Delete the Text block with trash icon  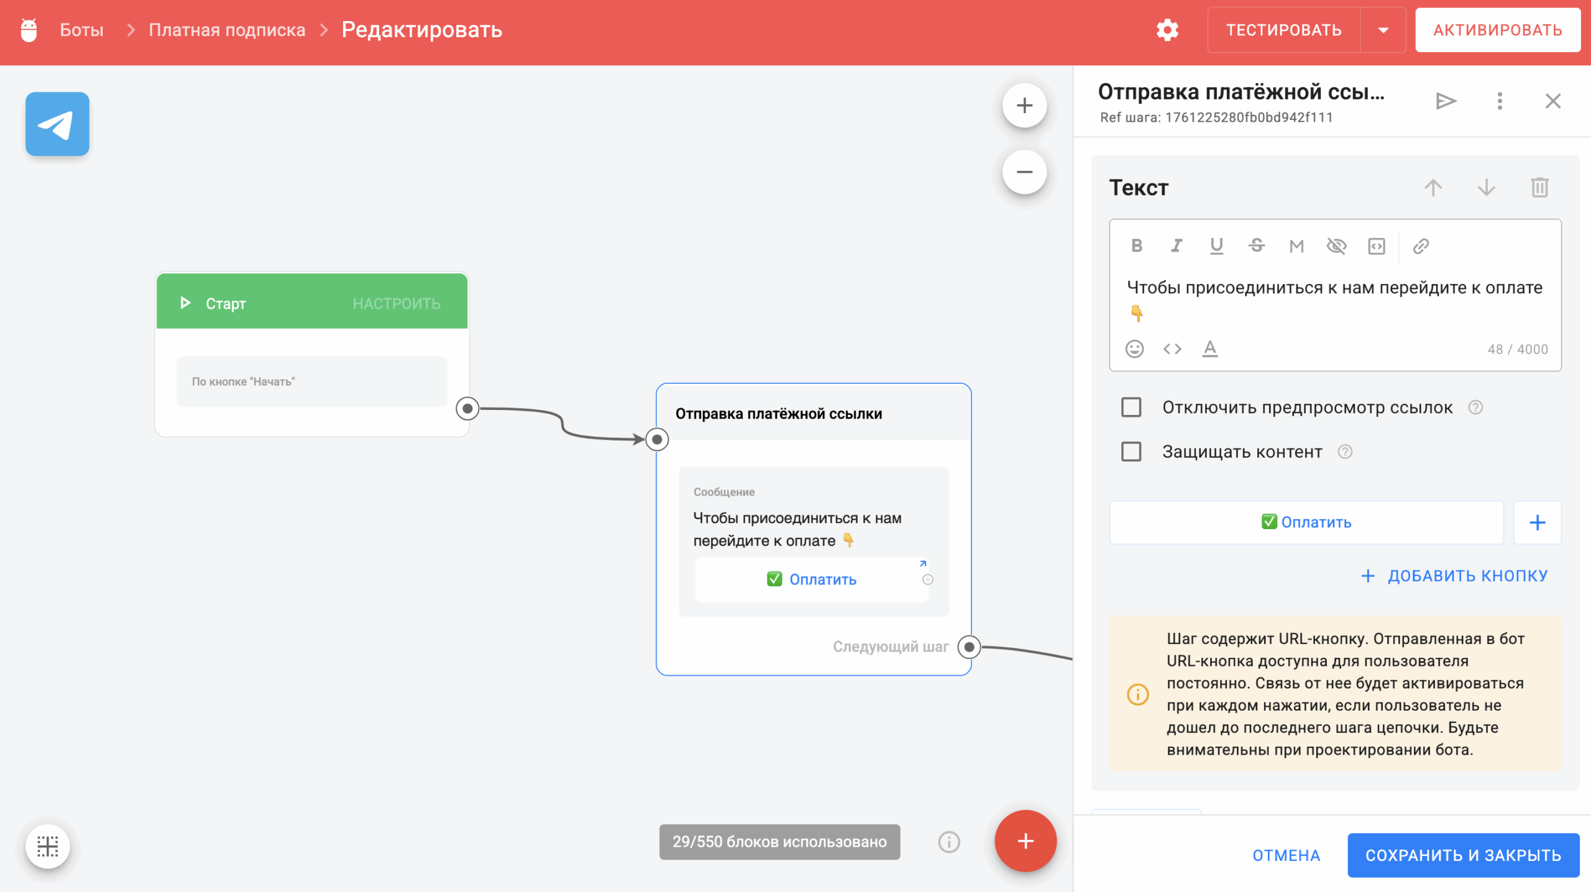point(1539,187)
